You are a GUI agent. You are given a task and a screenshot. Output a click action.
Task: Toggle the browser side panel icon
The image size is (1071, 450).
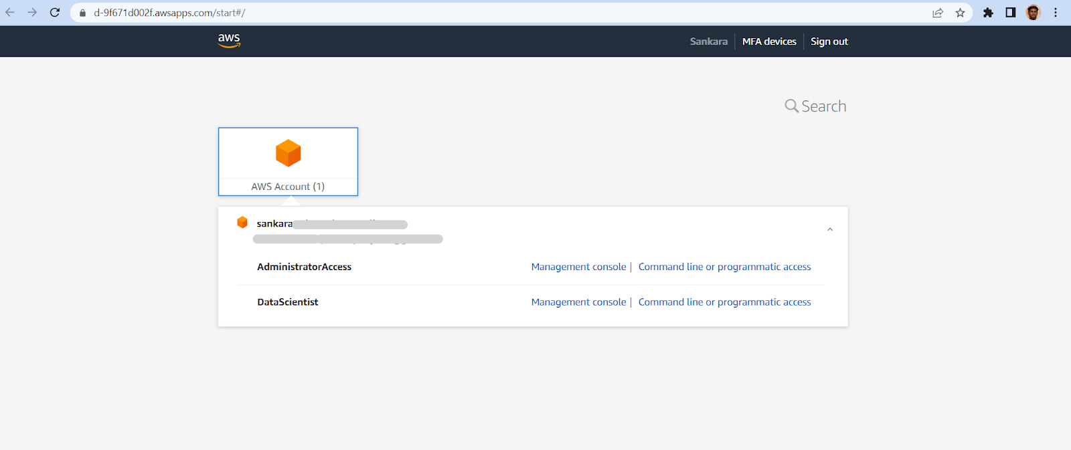pyautogui.click(x=1011, y=13)
